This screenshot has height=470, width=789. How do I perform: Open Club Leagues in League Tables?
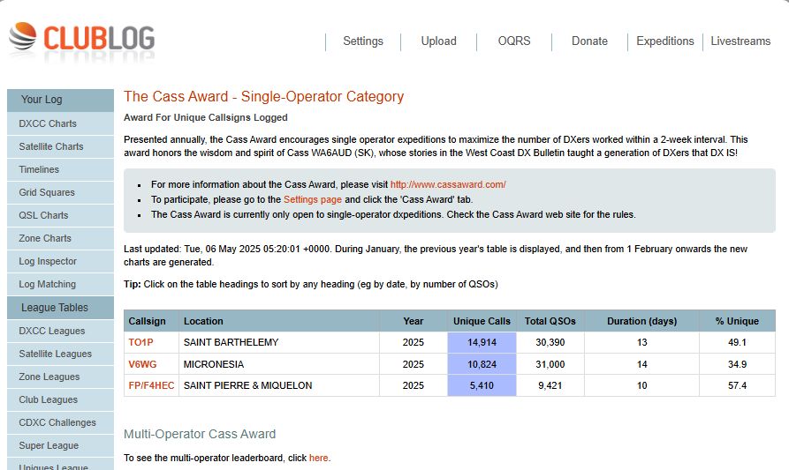49,399
